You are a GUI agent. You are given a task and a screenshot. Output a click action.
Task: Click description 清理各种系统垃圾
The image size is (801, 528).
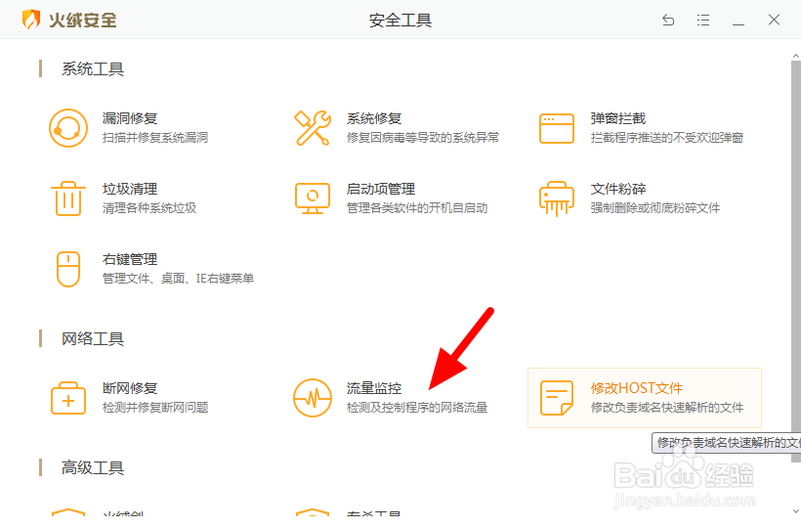pos(149,208)
